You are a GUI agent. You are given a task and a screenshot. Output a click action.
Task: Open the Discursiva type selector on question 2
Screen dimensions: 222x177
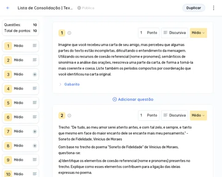[x=174, y=115]
